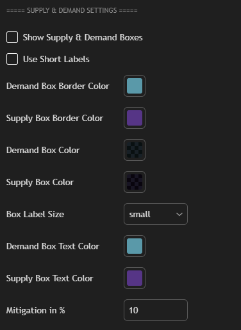Viewport: 241px width, 330px height.
Task: Open the Box Label Size dropdown showing small
Action: pos(156,214)
